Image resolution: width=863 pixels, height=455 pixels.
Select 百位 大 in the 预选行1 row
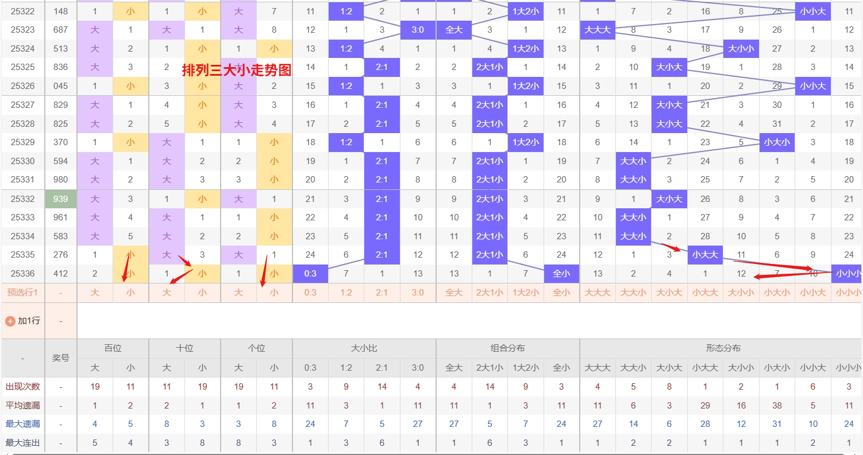point(95,293)
